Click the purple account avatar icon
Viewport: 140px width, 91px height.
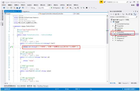coord(138,5)
